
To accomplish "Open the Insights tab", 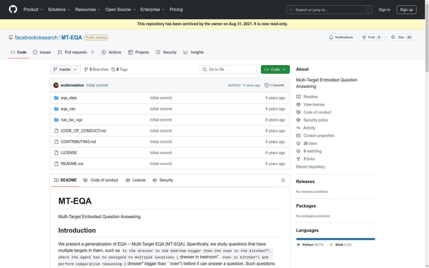I will click(194, 52).
